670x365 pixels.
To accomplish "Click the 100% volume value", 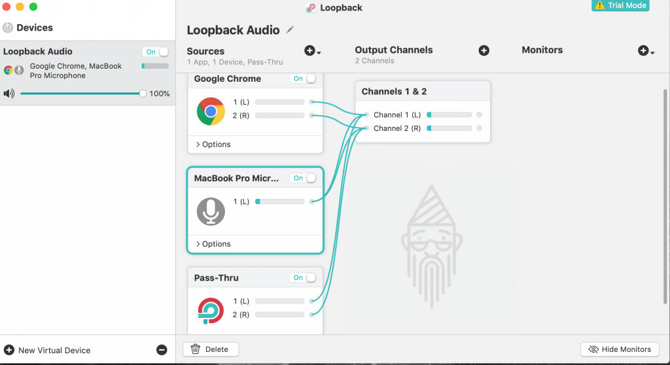I will pyautogui.click(x=160, y=94).
